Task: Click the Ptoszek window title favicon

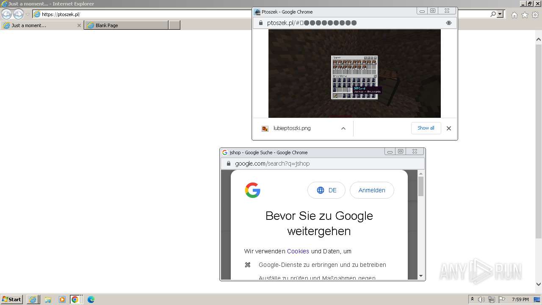Action: click(257, 12)
